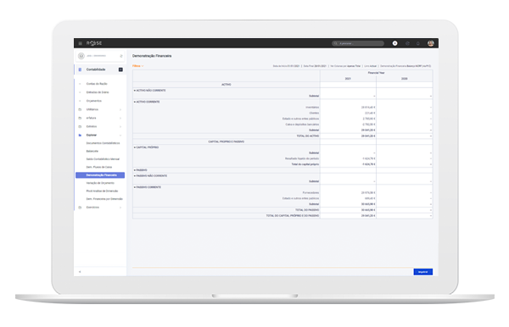The height and width of the screenshot is (327, 509).
Task: Open Orçamentos in the sidebar
Action: (x=94, y=101)
